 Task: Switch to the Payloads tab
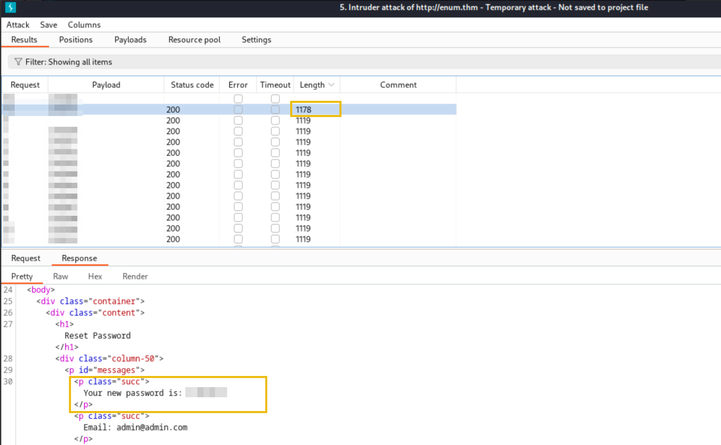[130, 40]
